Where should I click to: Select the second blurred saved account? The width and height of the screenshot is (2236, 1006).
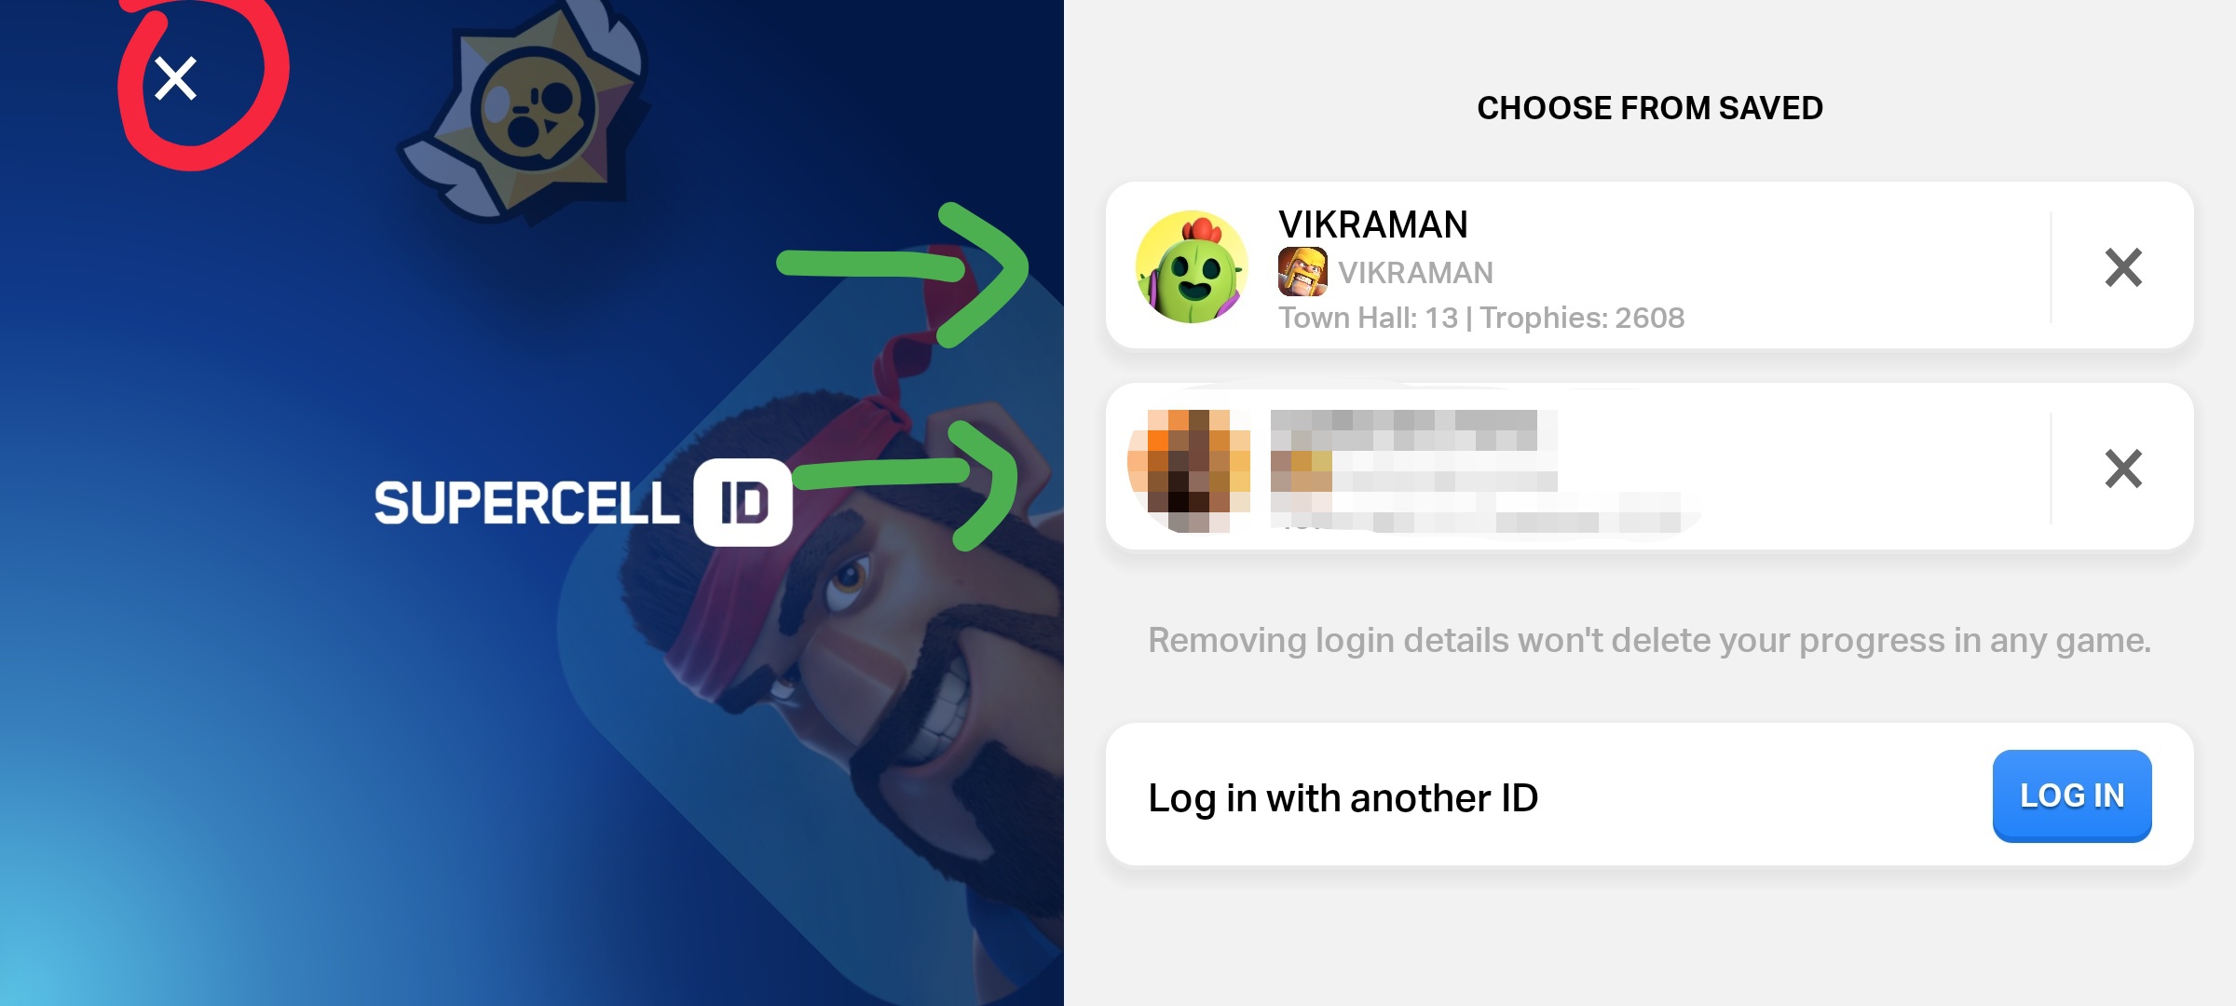(x=1649, y=466)
